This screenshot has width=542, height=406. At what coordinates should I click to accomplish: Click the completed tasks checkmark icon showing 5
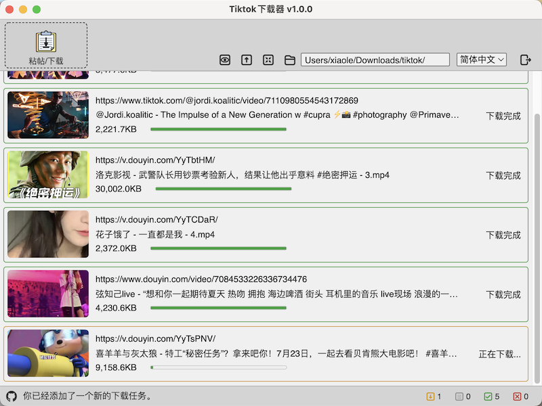click(488, 397)
